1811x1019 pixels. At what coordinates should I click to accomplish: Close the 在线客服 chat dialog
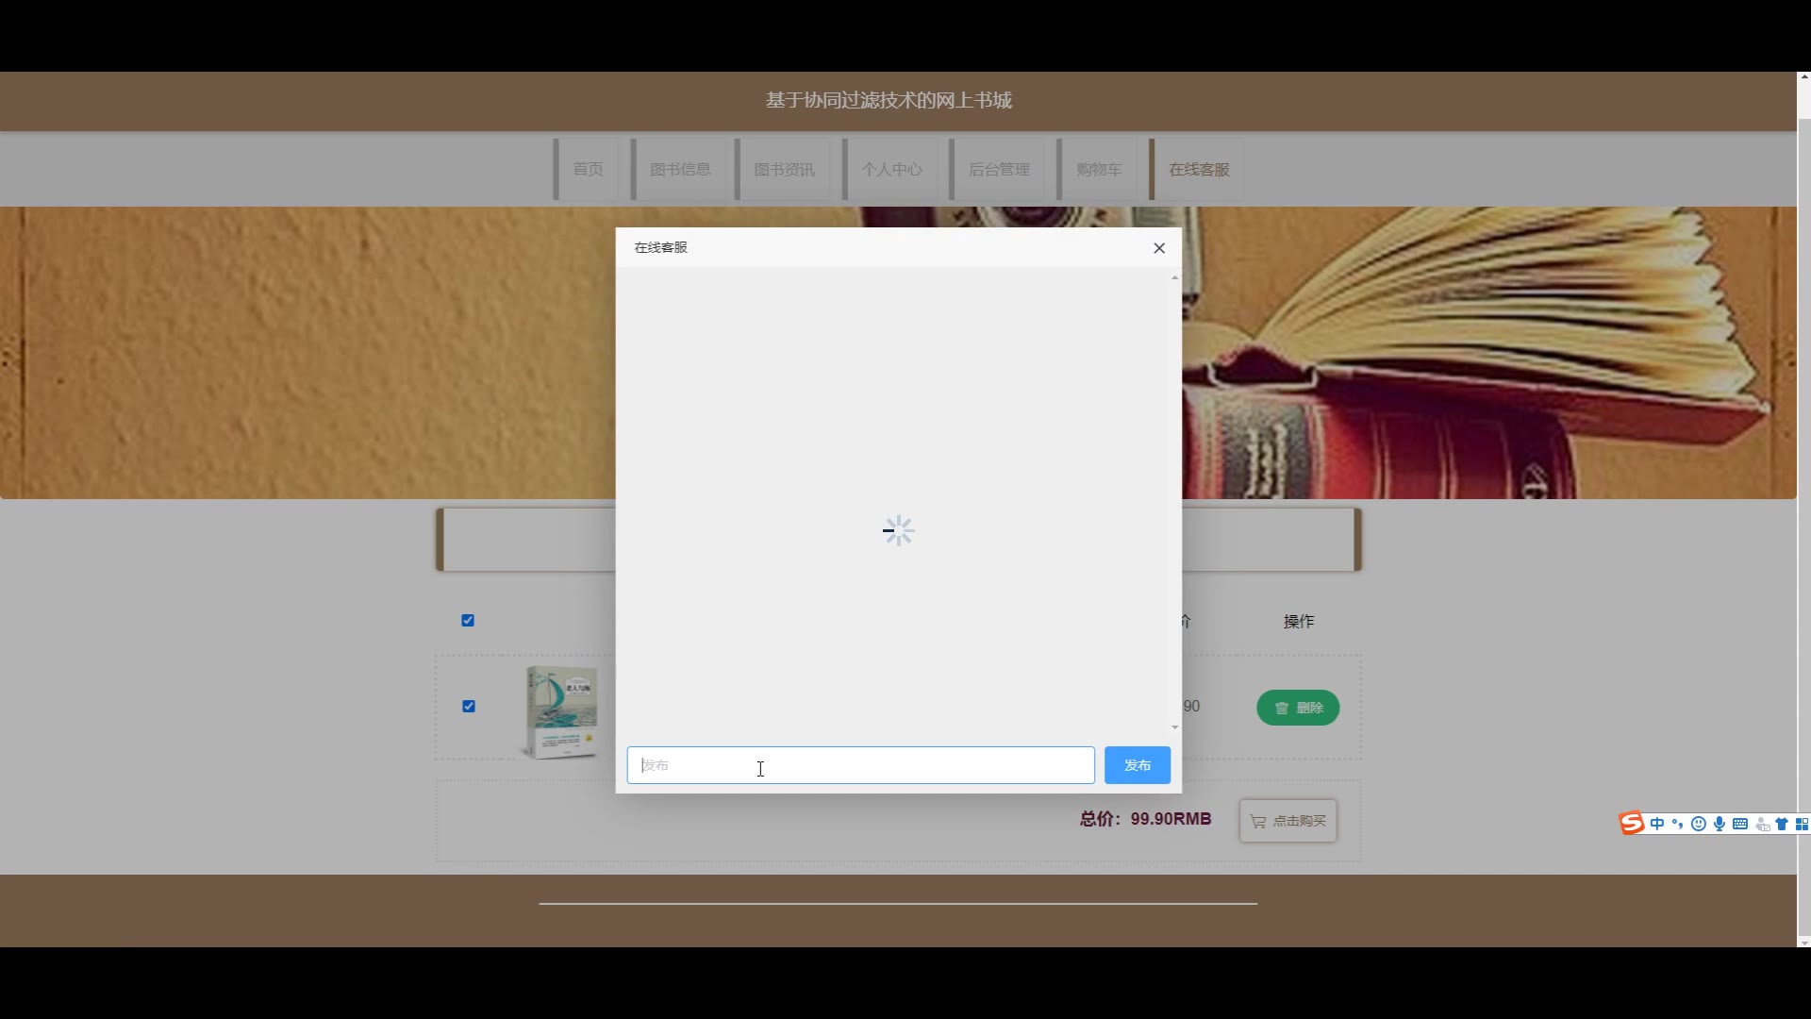tap(1159, 248)
